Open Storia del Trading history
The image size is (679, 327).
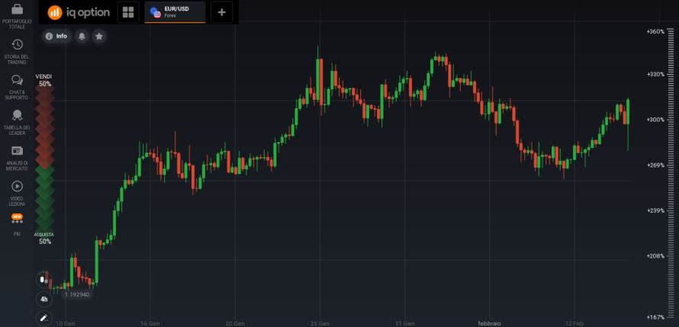[x=18, y=50]
